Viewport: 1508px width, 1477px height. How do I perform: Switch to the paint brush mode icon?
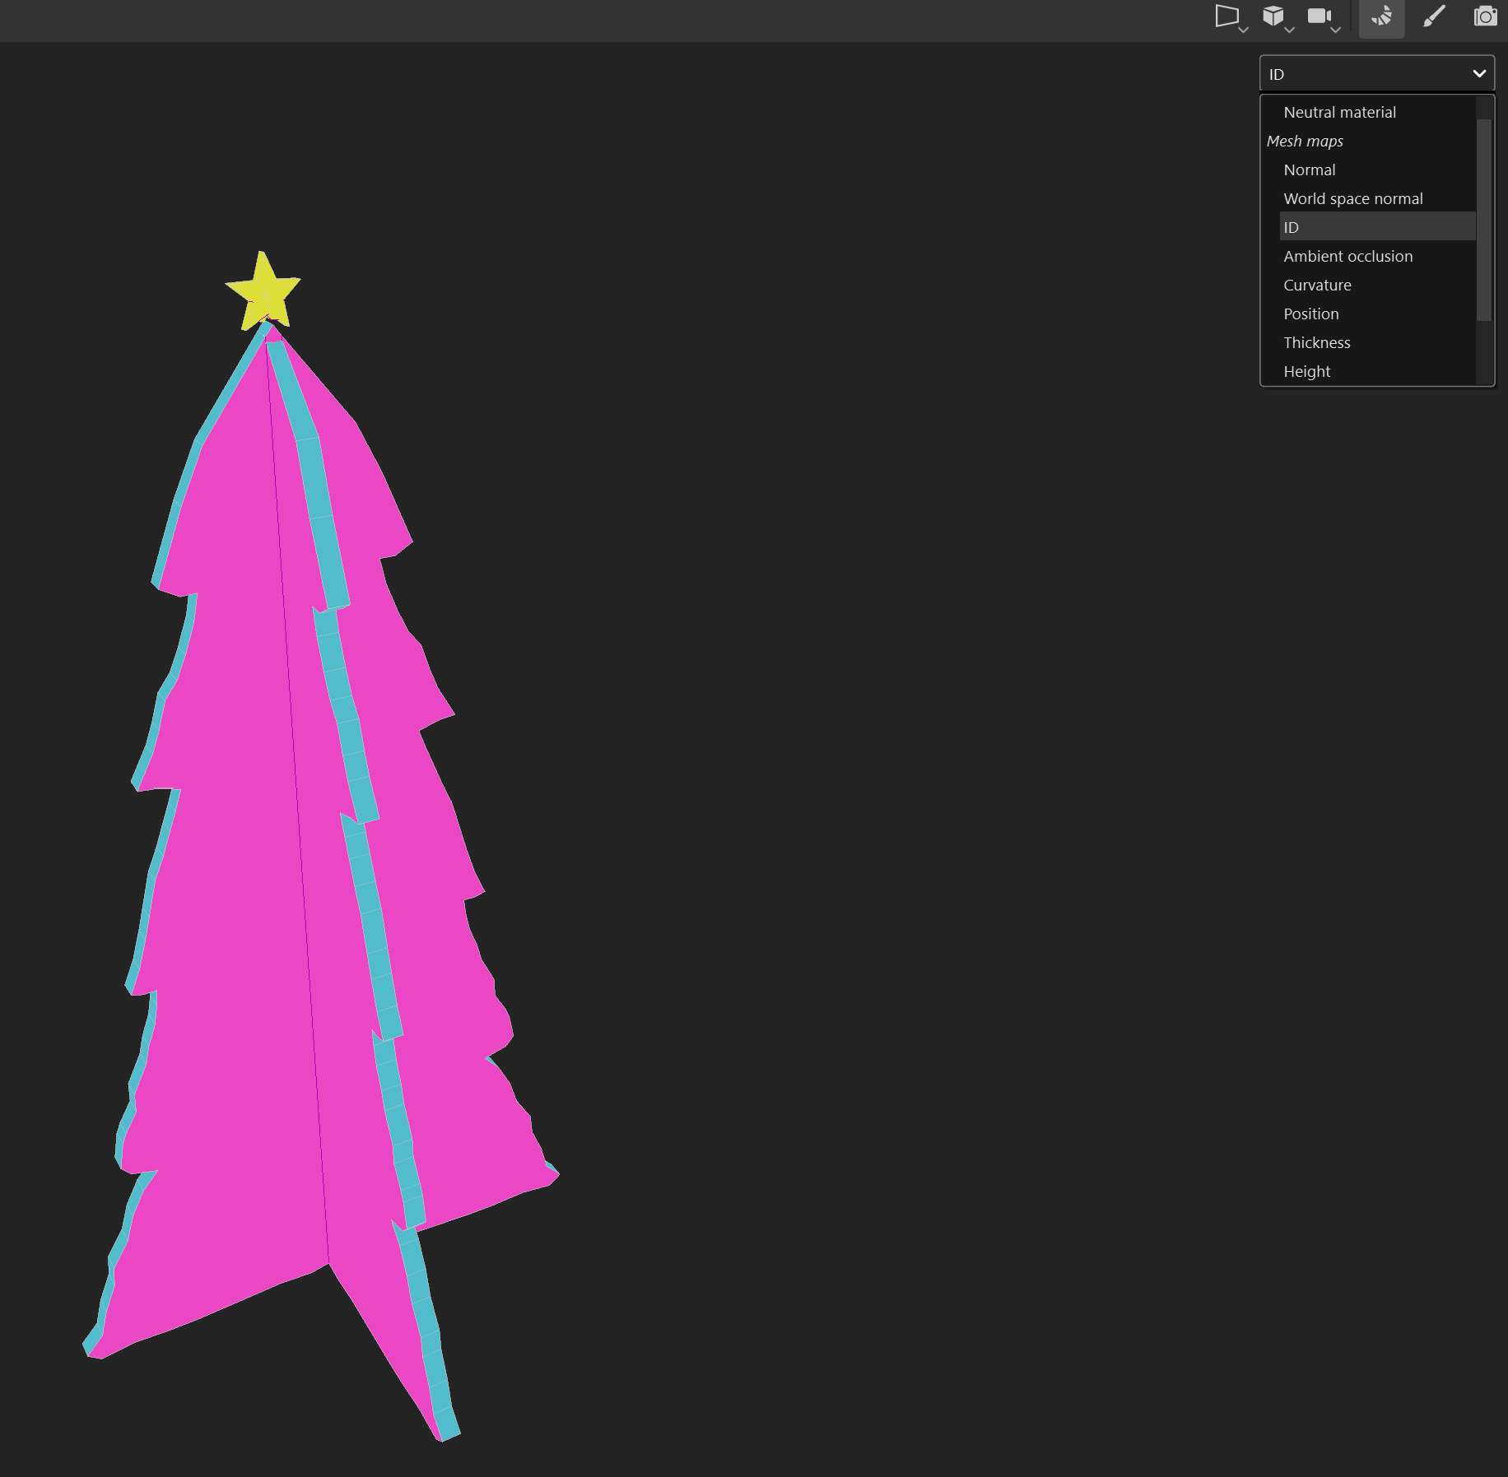click(1434, 16)
